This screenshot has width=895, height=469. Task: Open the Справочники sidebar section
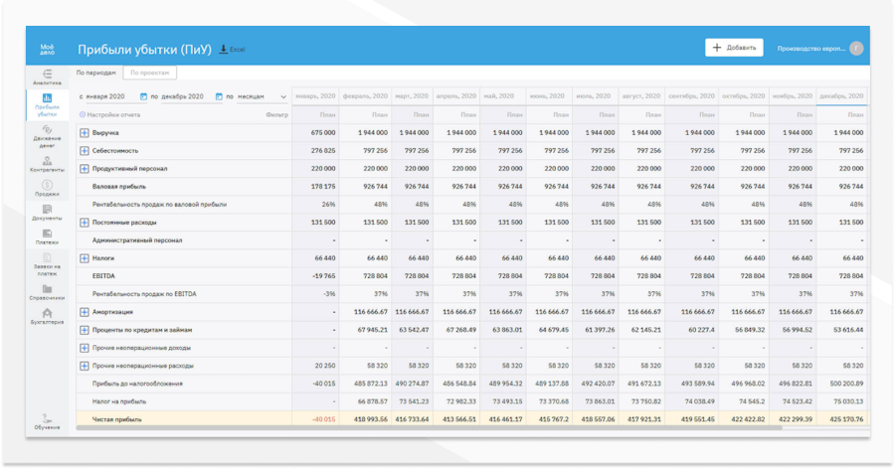(47, 293)
